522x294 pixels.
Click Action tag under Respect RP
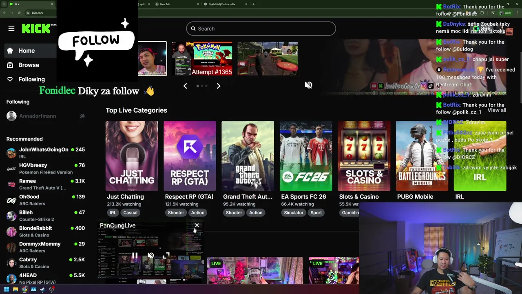click(198, 213)
